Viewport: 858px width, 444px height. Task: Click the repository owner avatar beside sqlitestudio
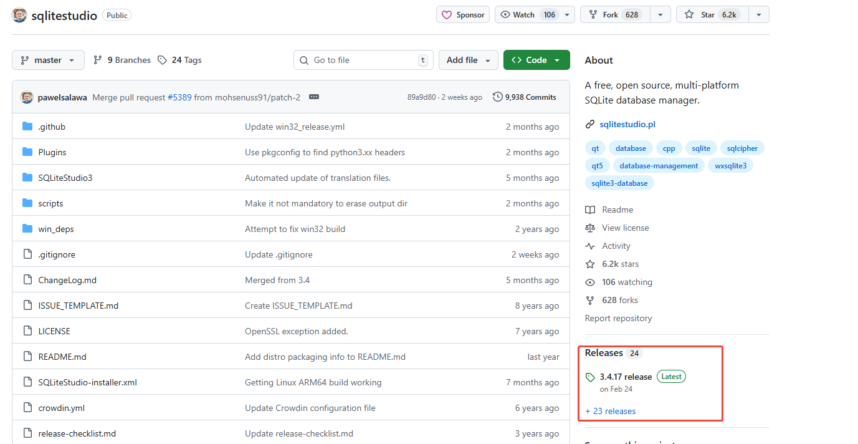19,15
